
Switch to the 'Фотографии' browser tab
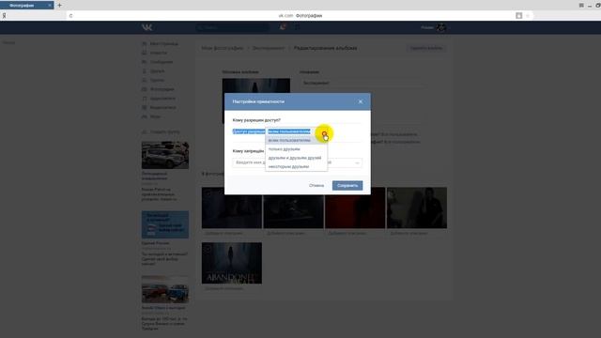[23, 6]
